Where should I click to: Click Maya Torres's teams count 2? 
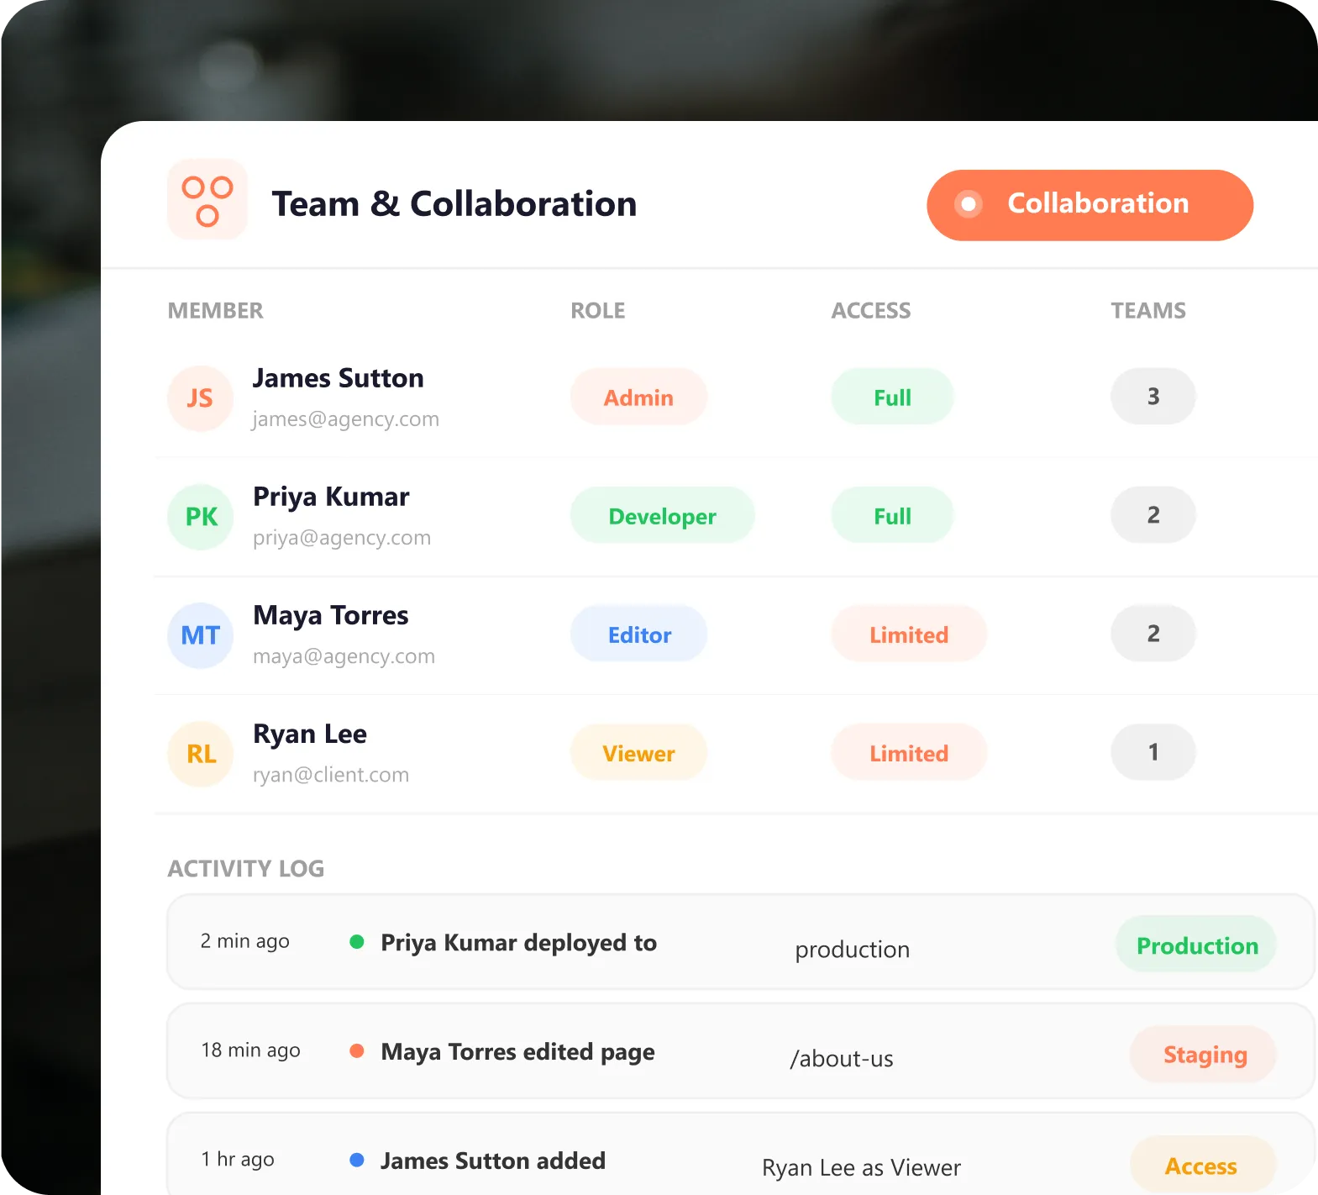[1153, 634]
